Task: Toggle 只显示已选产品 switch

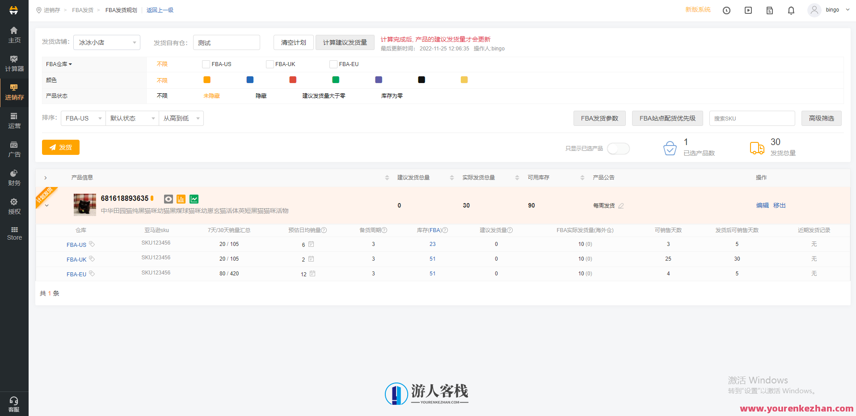Action: (x=618, y=148)
